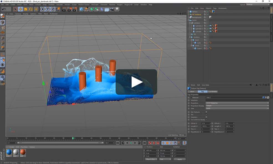Switch to Points mode in the left toolbar

pos(3,38)
